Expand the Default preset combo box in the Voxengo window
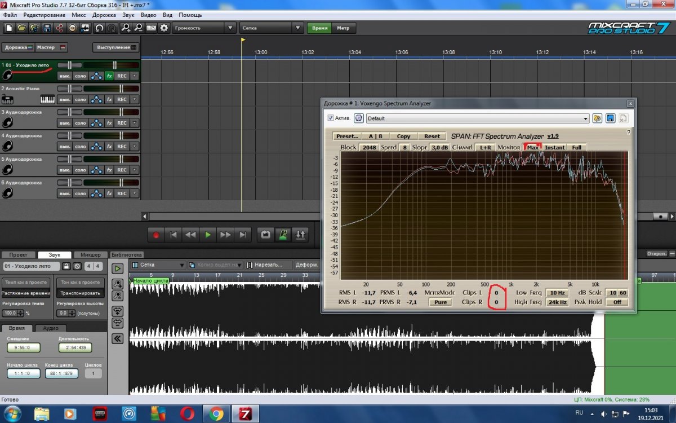 [478, 118]
